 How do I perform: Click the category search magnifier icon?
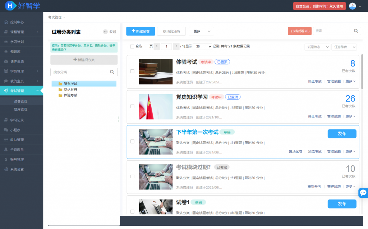(112, 72)
